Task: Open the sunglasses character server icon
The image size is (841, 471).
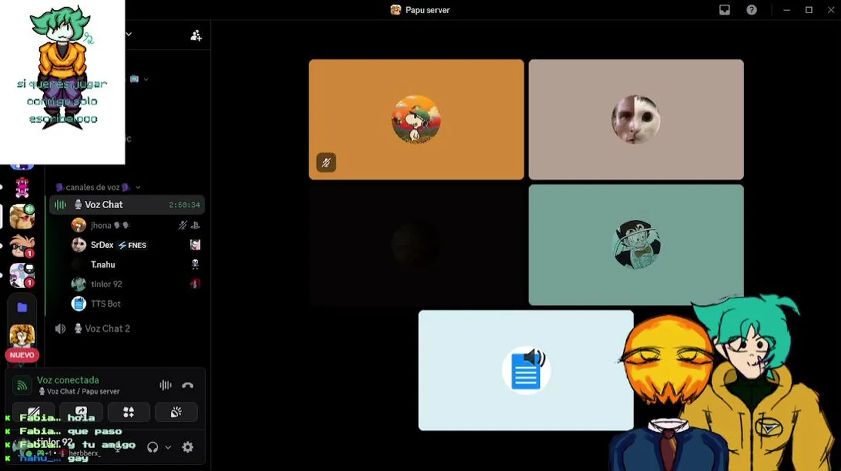Action: pos(22,246)
